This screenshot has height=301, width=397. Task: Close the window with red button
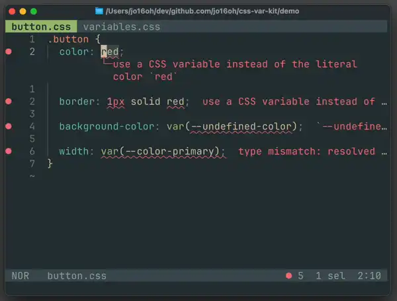click(x=12, y=11)
